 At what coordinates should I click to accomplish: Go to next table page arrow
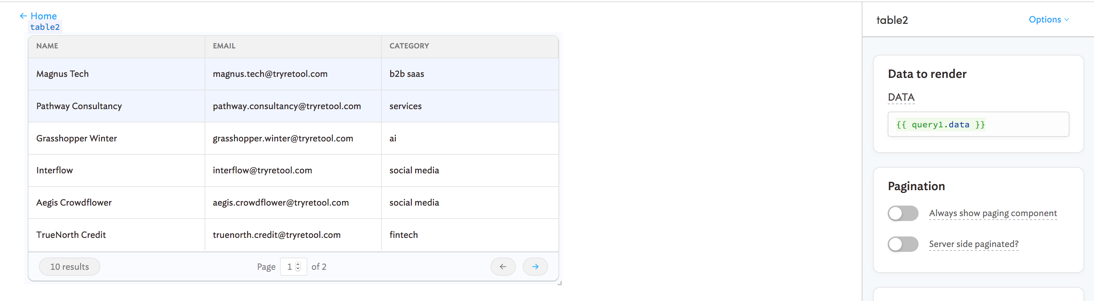[x=535, y=267]
